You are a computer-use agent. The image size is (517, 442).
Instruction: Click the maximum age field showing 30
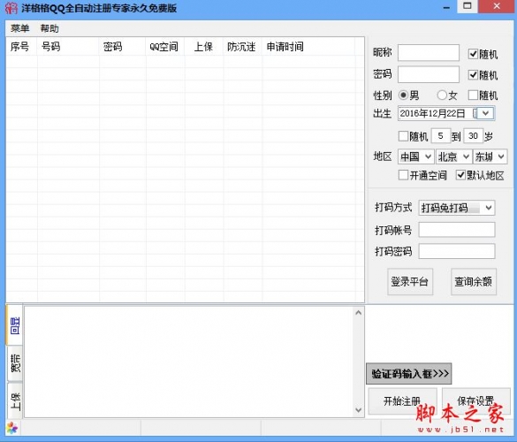point(473,136)
